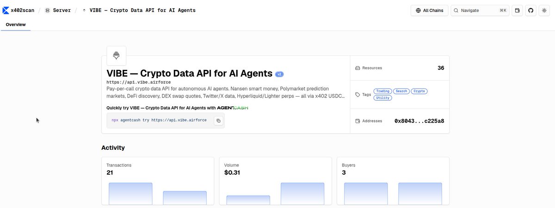Click the server description paragraph
The height and width of the screenshot is (208, 555).
(x=226, y=92)
